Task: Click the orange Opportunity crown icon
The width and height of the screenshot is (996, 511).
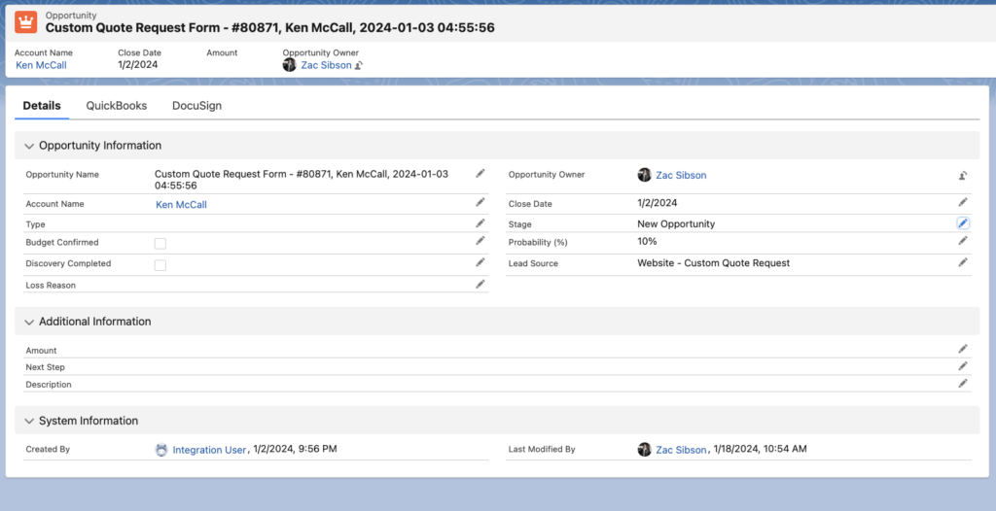Action: point(26,22)
